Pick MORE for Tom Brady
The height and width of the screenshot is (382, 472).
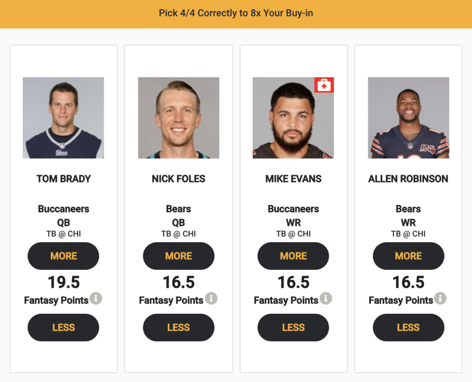tap(63, 256)
